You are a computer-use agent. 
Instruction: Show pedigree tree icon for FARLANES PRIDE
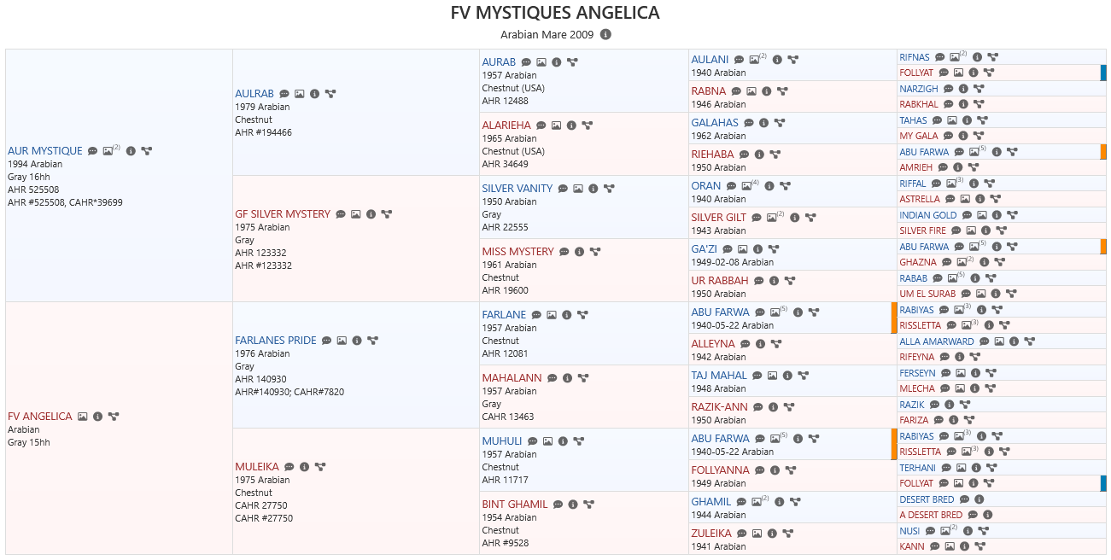click(x=372, y=341)
